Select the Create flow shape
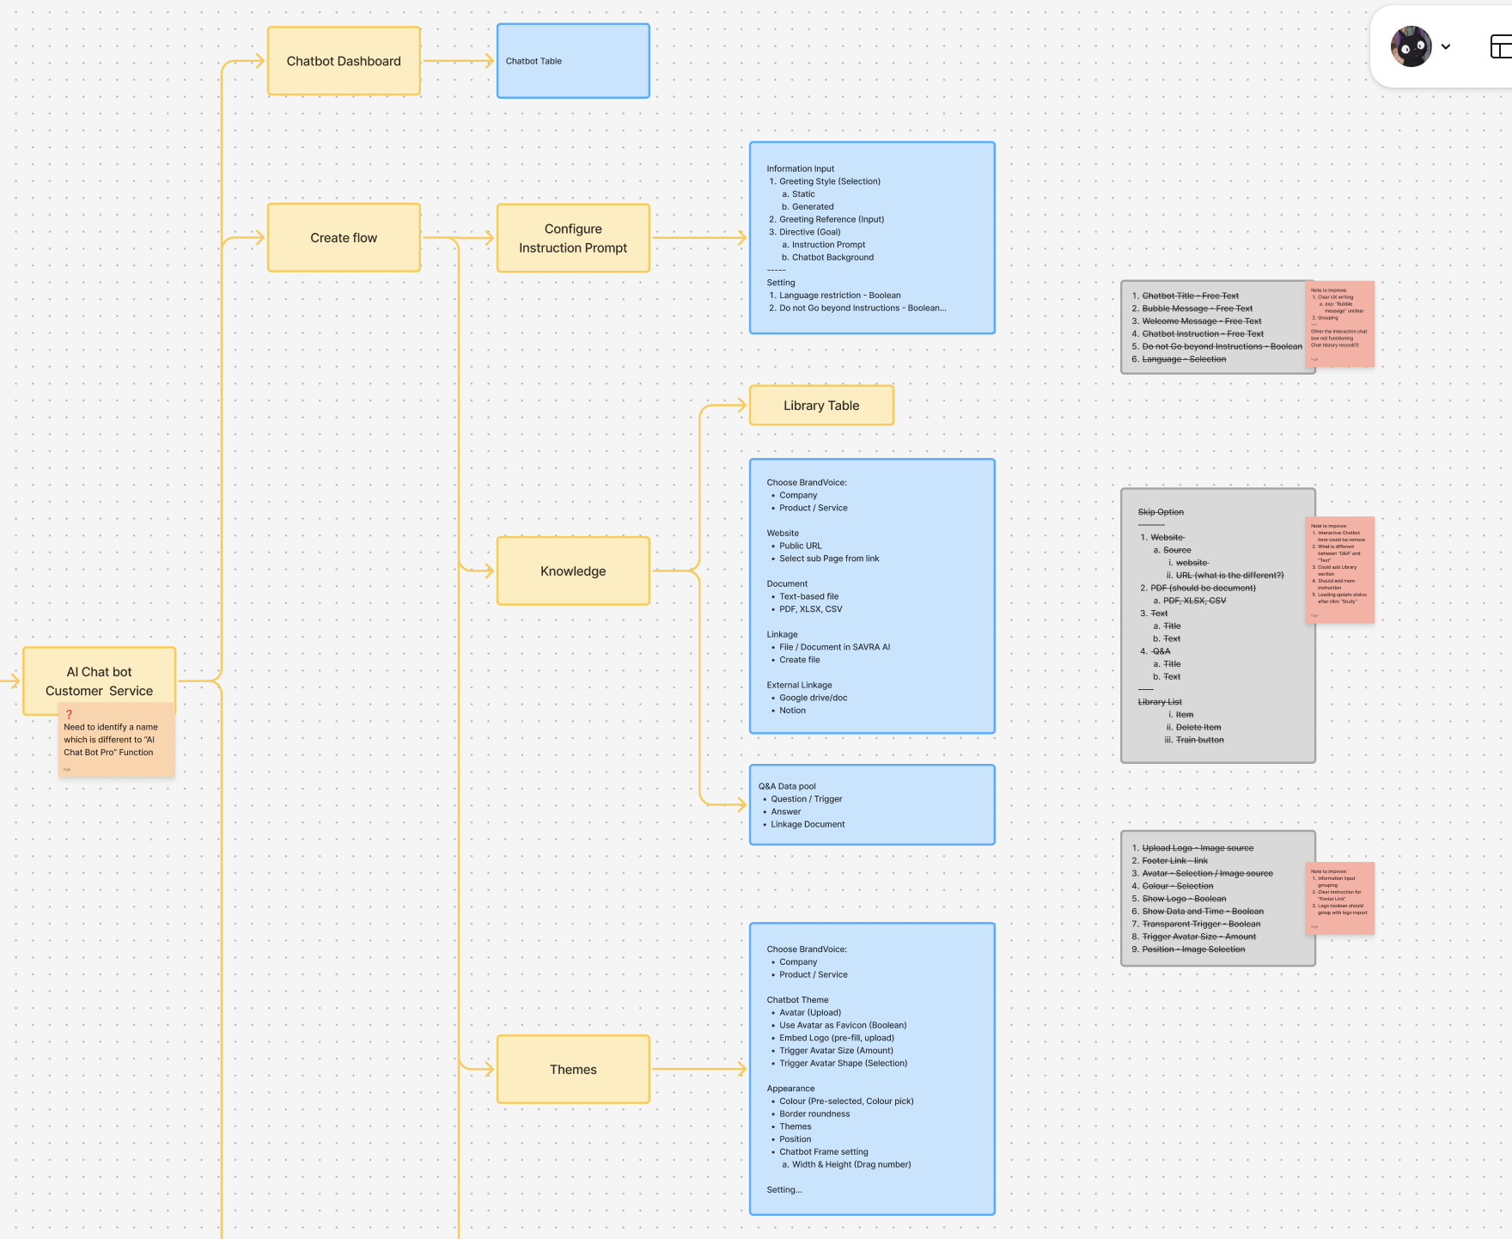Screen dimensions: 1512x1239 [344, 238]
